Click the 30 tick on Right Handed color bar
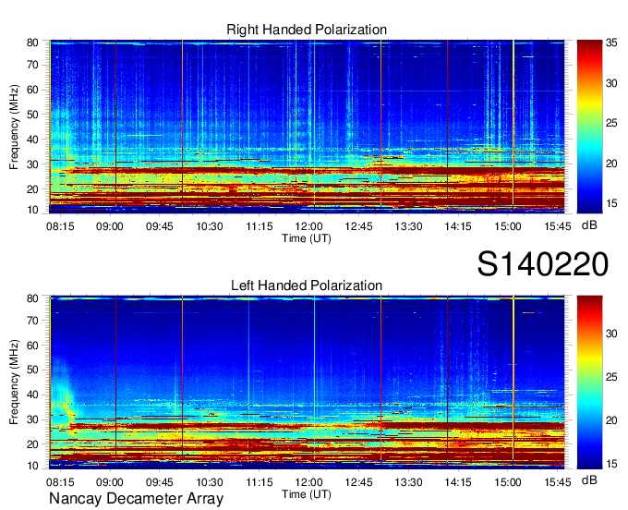This screenshot has width=628, height=510. [611, 83]
